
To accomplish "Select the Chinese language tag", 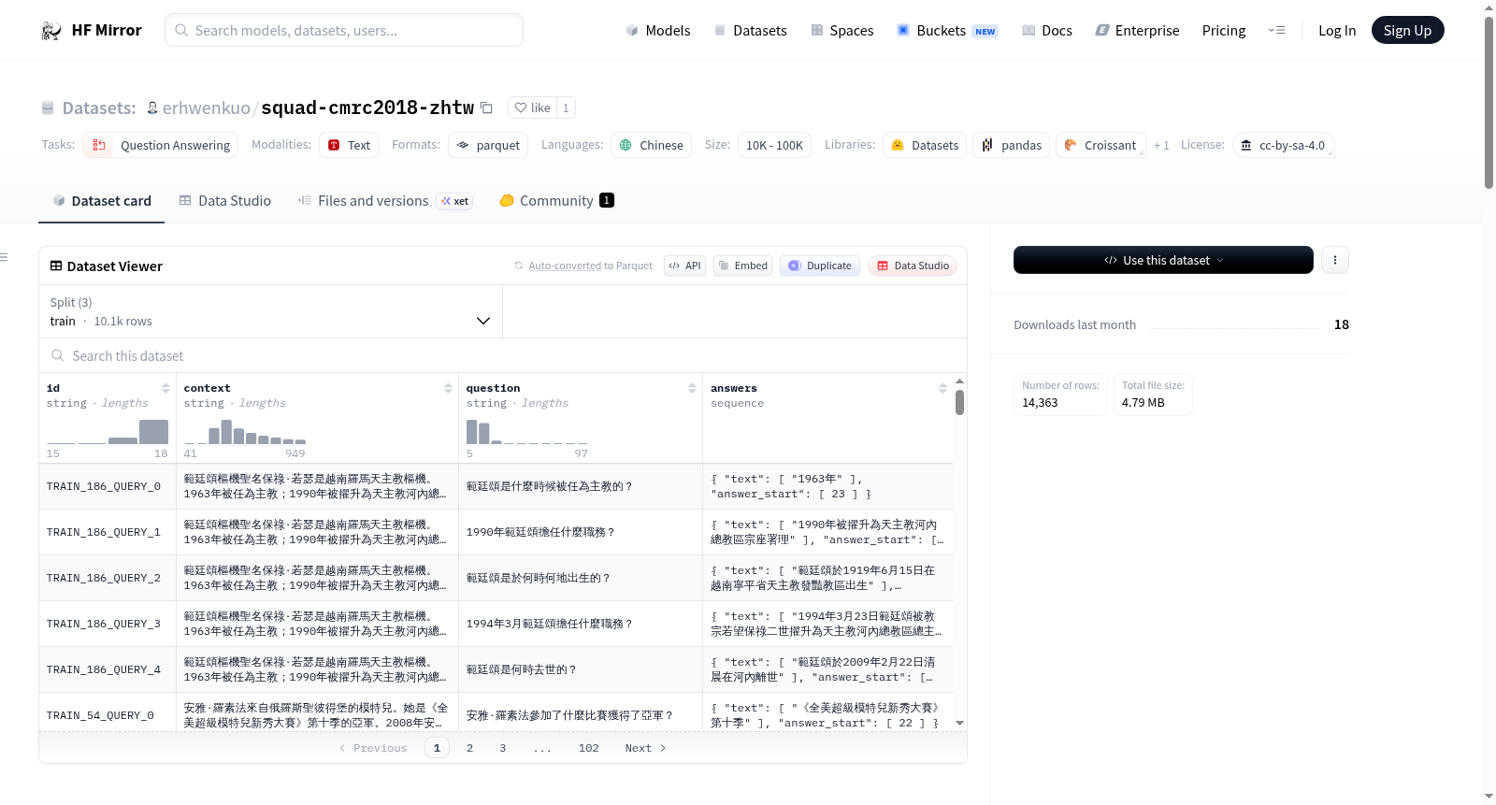I will pyautogui.click(x=651, y=145).
